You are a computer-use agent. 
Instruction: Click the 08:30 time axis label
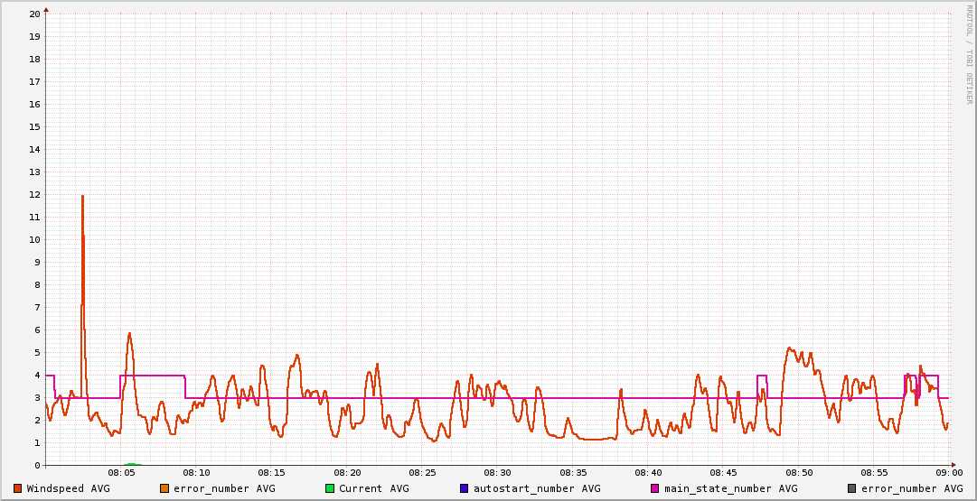tap(497, 472)
